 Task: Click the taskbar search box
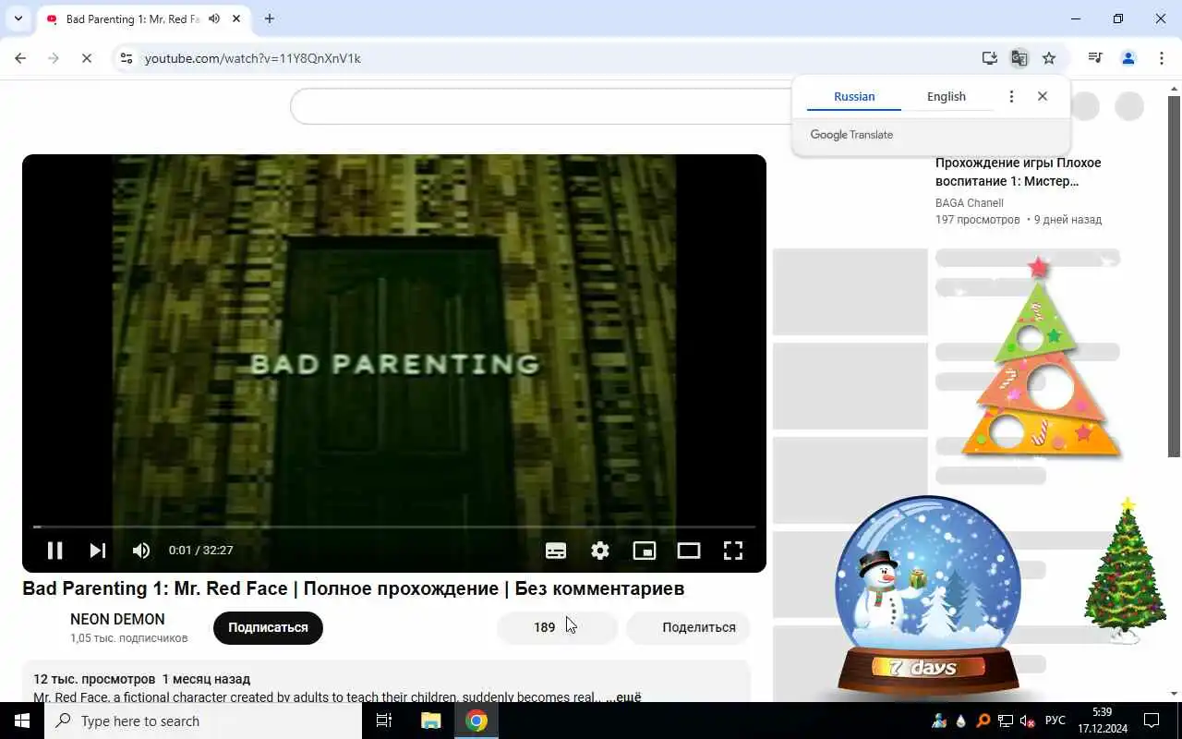(x=203, y=721)
